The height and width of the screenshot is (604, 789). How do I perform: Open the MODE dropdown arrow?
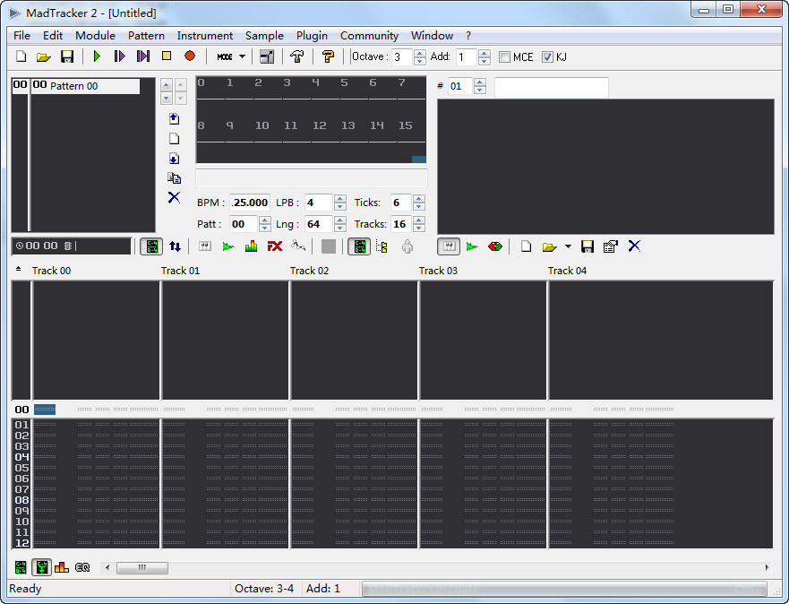click(242, 56)
